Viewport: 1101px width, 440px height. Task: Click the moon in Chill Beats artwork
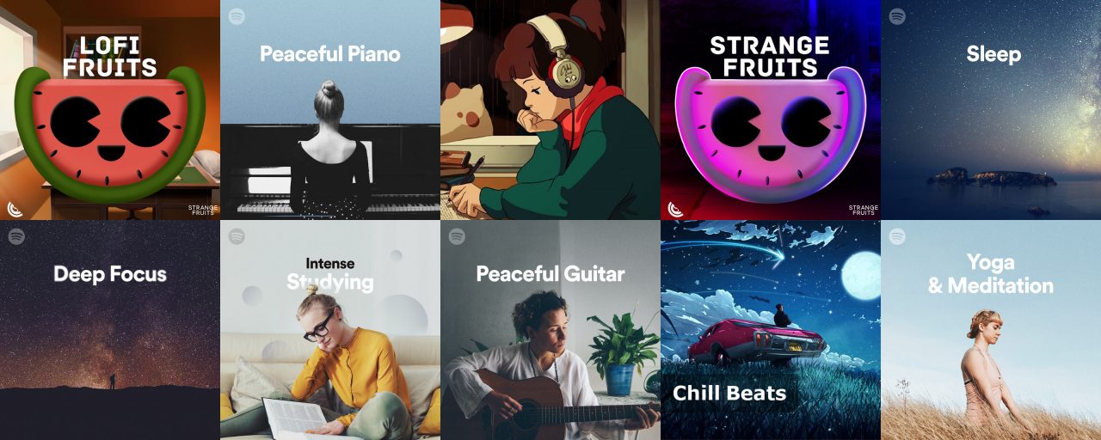(860, 273)
